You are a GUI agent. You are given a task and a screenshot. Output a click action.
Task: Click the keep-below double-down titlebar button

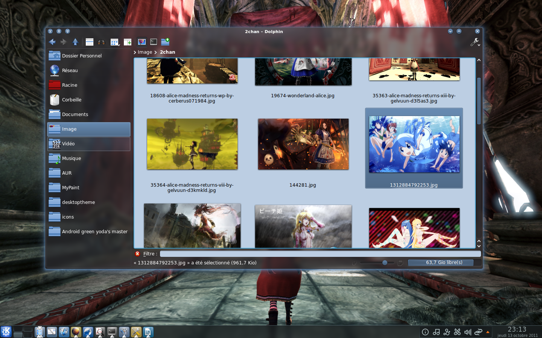[x=67, y=32]
